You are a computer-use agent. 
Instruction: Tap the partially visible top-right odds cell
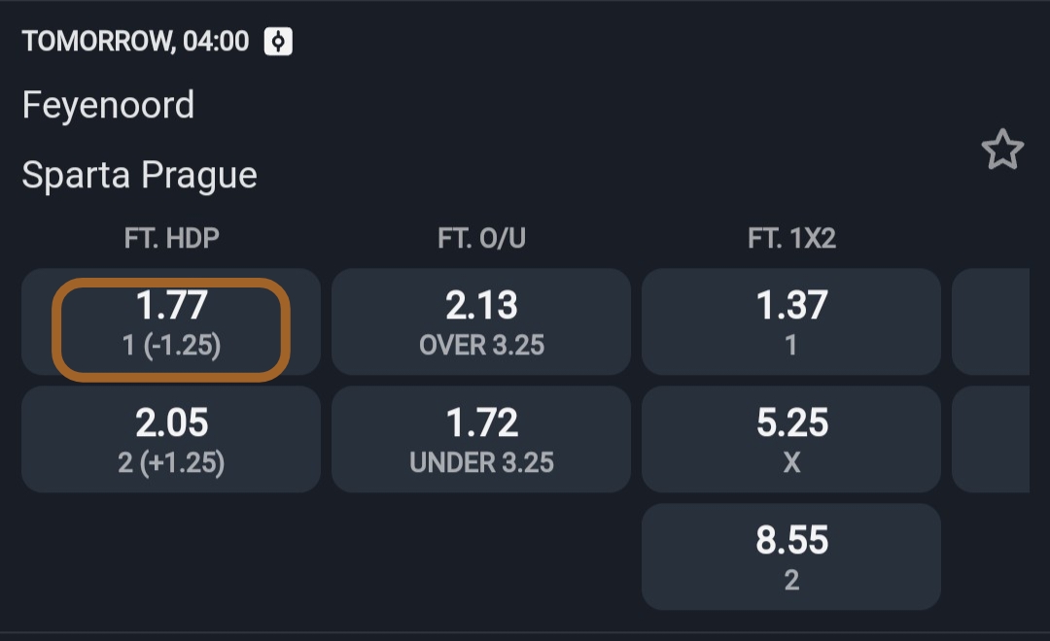(992, 321)
